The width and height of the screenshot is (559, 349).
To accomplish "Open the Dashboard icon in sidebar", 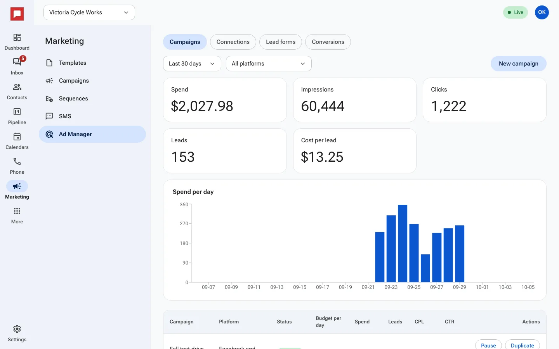I will [17, 37].
